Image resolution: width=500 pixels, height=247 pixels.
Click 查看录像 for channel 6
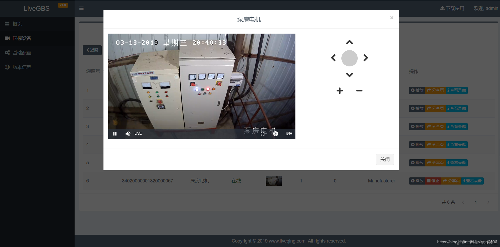coord(472,181)
